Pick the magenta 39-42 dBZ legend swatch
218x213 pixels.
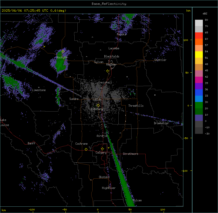(x=199, y=80)
